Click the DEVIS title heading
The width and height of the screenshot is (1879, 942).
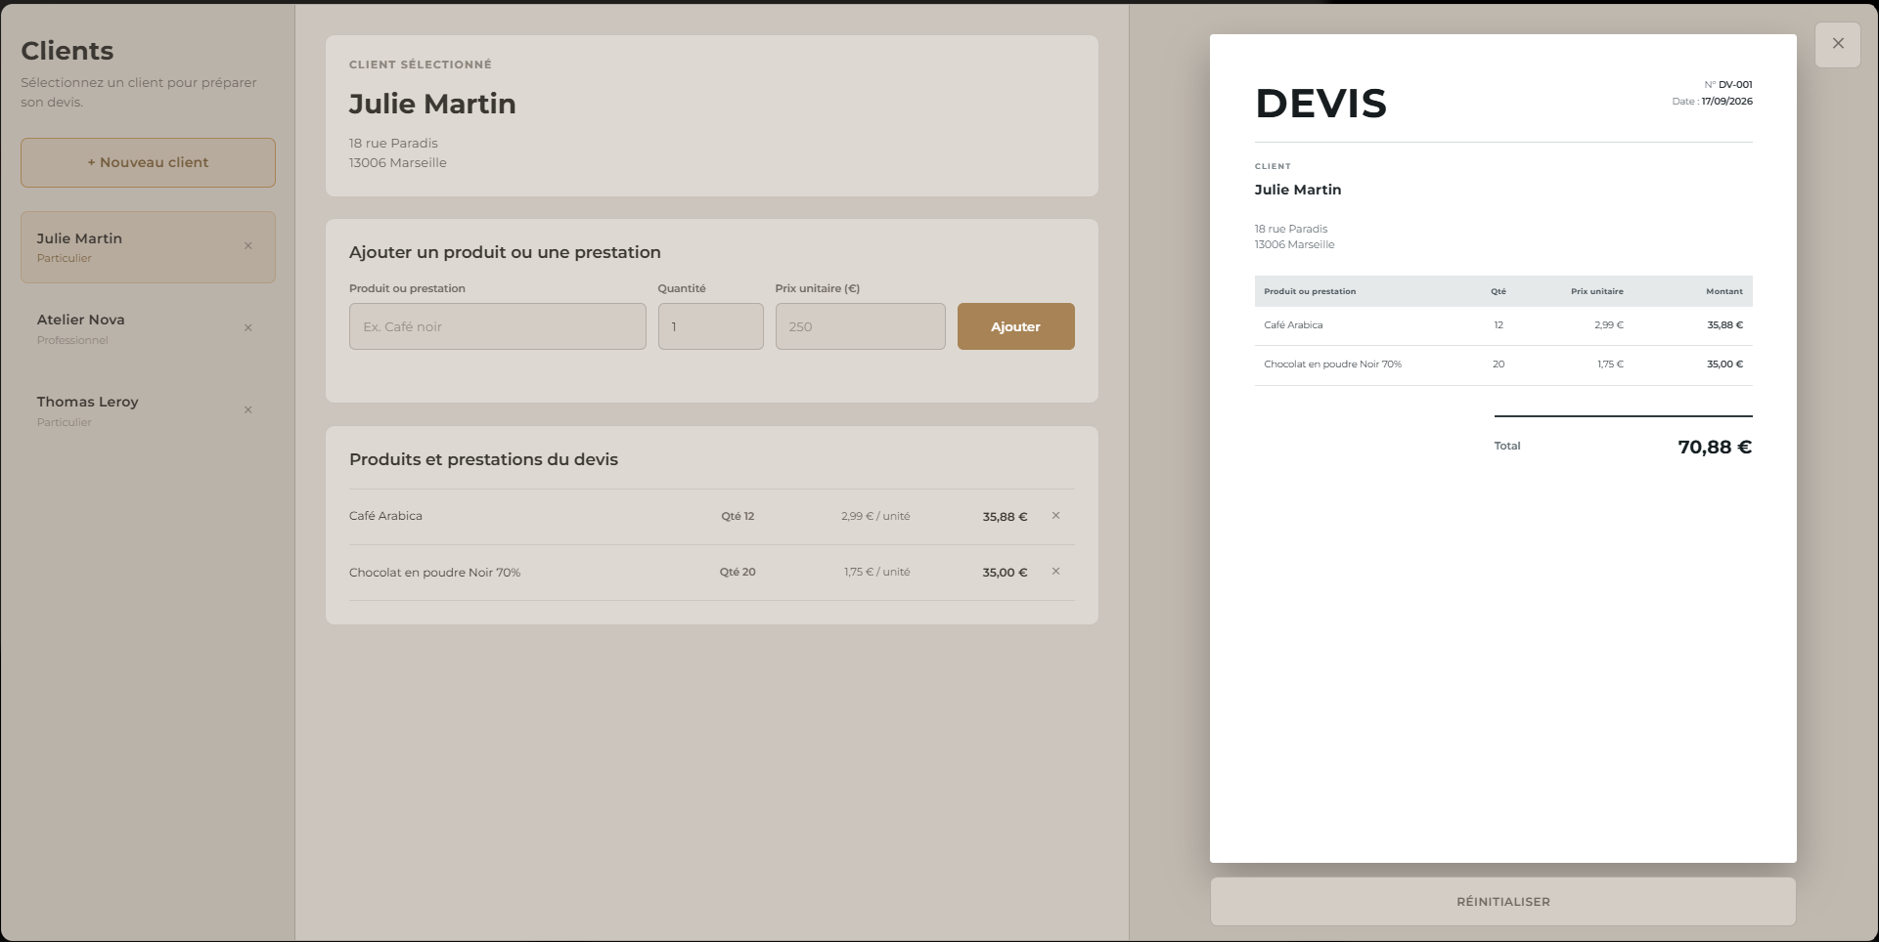coord(1320,103)
